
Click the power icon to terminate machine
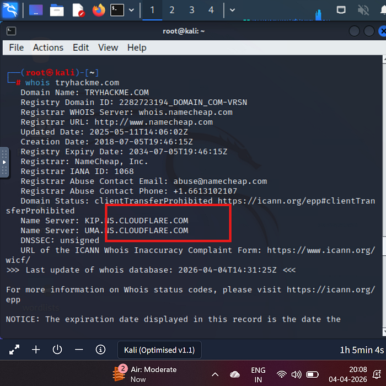pos(57,350)
